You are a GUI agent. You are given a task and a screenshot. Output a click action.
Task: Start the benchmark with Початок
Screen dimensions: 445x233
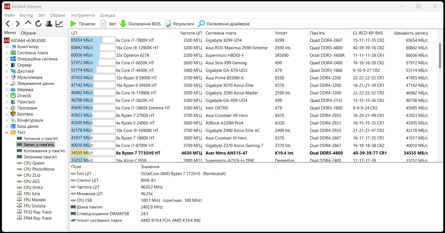(x=83, y=24)
